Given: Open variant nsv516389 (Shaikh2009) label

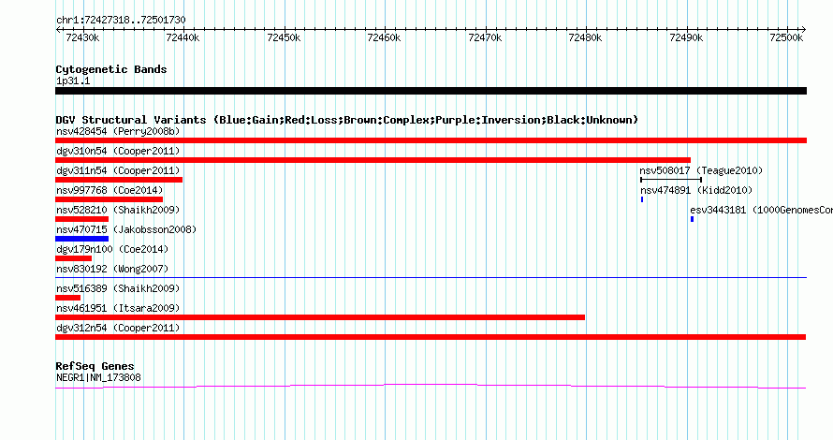Looking at the screenshot, I should [x=118, y=288].
